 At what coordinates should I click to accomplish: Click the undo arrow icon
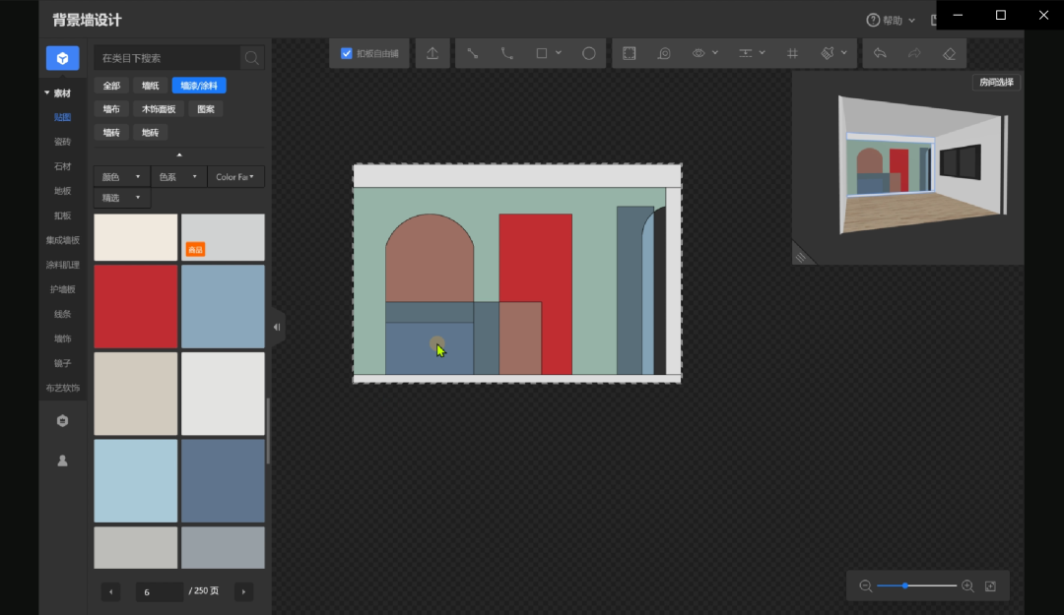[880, 53]
